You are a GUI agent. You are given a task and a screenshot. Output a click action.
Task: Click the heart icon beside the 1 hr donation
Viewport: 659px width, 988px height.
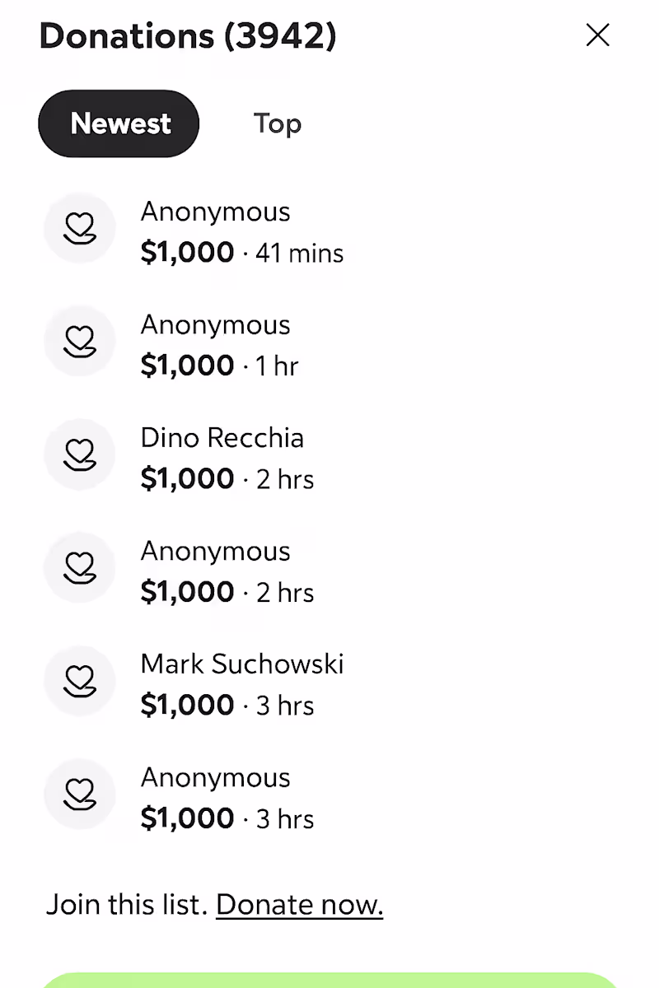tap(80, 341)
